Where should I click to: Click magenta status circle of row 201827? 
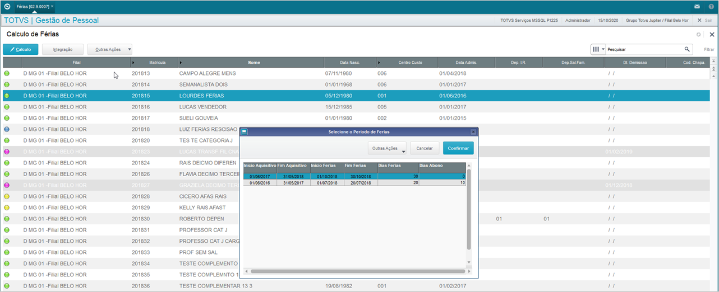coord(7,185)
